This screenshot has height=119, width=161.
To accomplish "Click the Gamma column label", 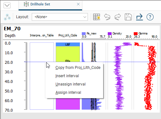I will [143, 33].
